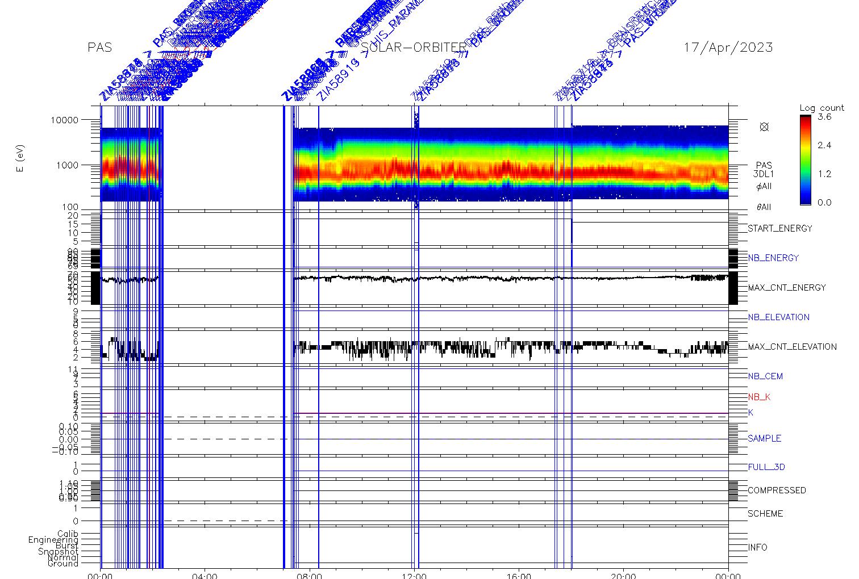
Task: Click the 10000 energy axis tick
Action: pos(64,120)
